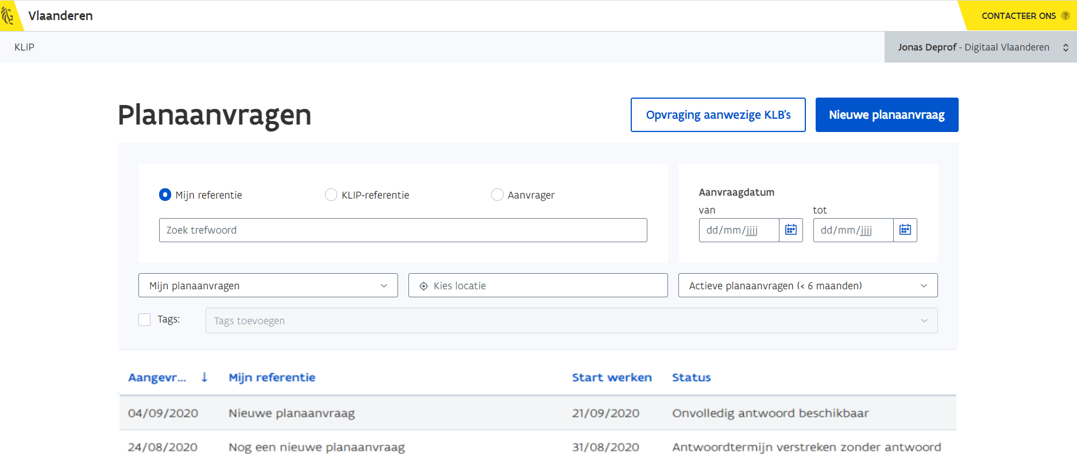Open the Jonas Deprof user account switcher
1077x454 pixels.
[x=980, y=47]
